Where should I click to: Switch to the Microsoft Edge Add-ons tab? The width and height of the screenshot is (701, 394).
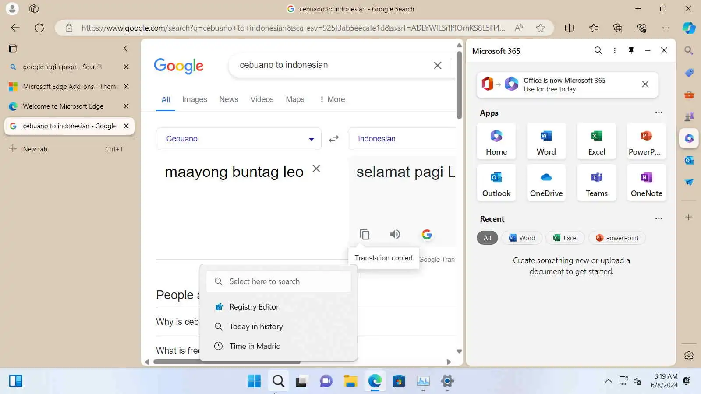pyautogui.click(x=70, y=87)
